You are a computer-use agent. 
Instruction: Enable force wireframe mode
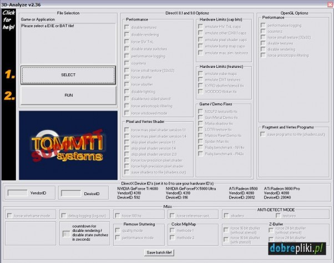coord(9,216)
